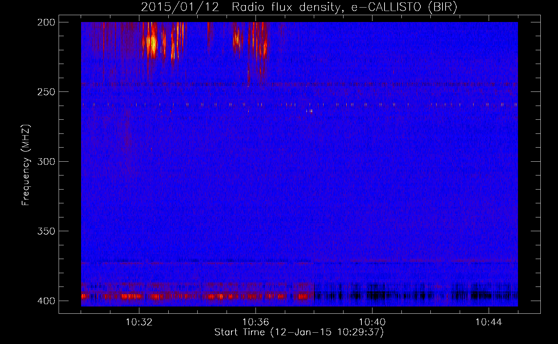Click the 250 frequency tick label
This screenshot has height=344, width=558.
point(46,92)
